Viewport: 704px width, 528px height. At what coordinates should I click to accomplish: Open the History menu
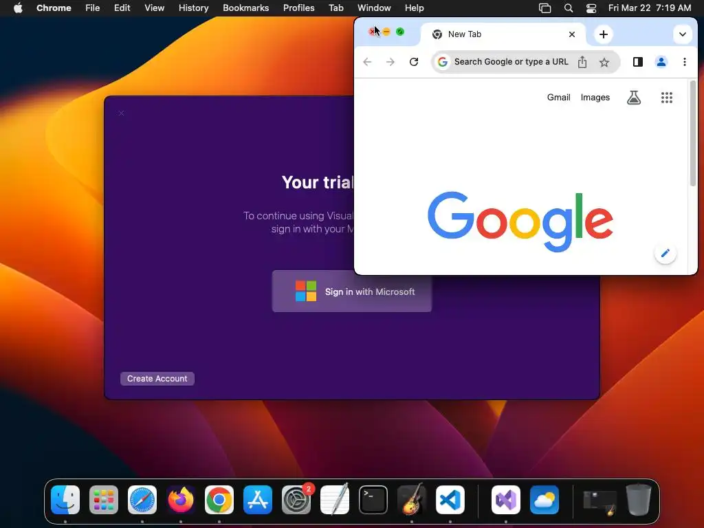[x=193, y=8]
